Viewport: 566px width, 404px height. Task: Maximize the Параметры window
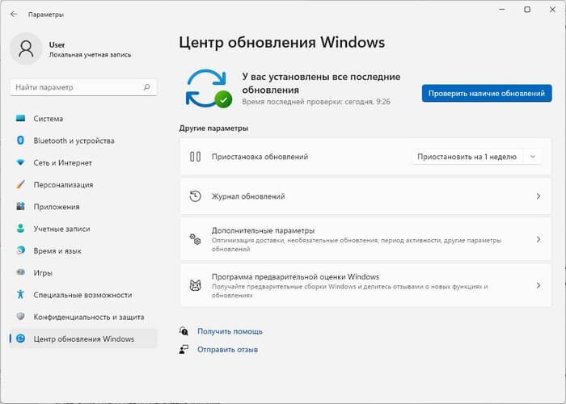pyautogui.click(x=527, y=10)
